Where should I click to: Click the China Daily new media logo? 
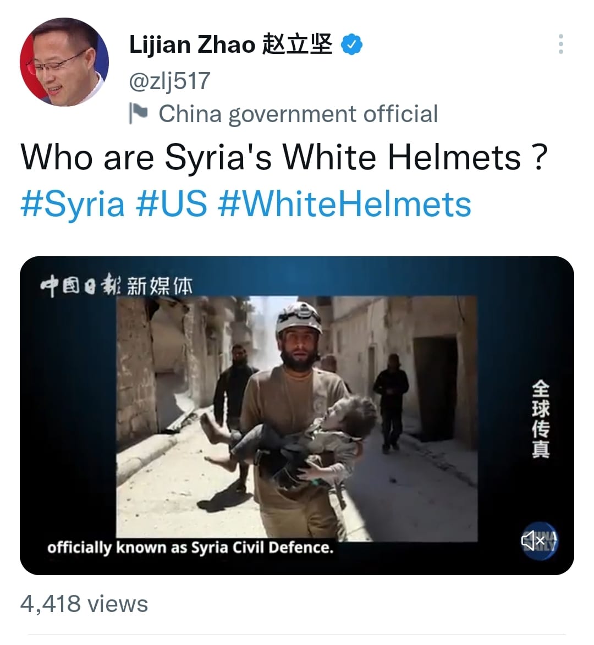pyautogui.click(x=117, y=285)
